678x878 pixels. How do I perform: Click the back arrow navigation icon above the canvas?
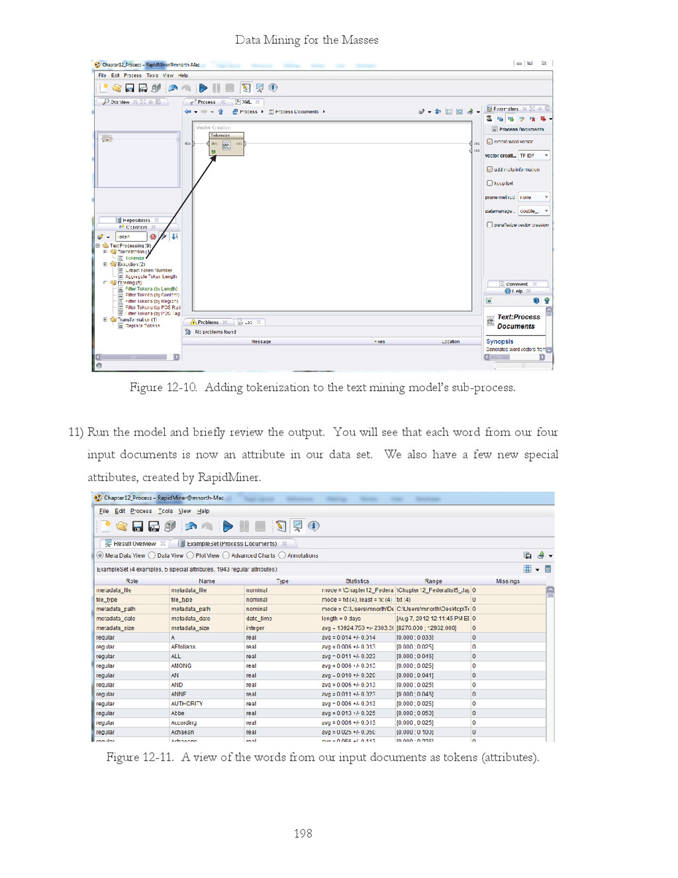pos(187,112)
